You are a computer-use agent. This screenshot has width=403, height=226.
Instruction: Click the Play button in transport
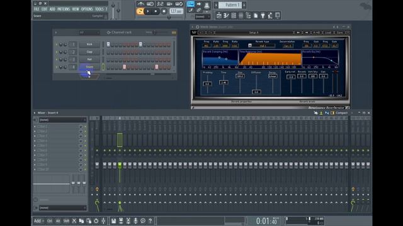coord(148,11)
